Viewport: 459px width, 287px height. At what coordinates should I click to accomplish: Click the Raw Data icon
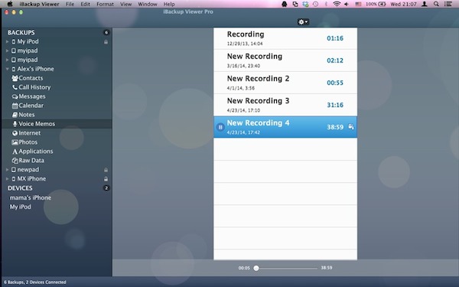click(x=15, y=161)
